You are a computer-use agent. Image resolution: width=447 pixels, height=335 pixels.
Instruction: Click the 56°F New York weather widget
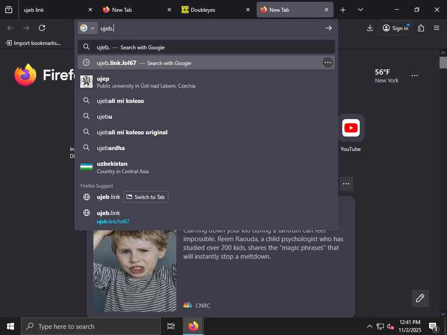(x=387, y=76)
